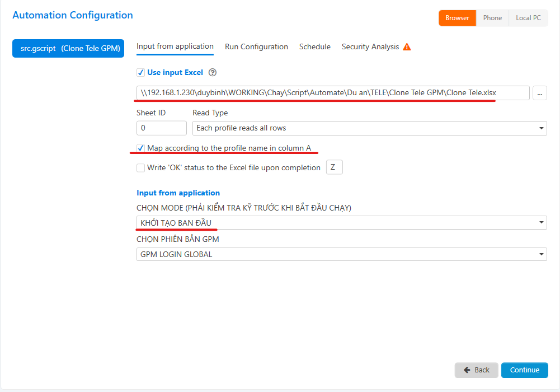Image resolution: width=560 pixels, height=392 pixels.
Task: Go to the Security Analysis tab
Action: point(370,47)
